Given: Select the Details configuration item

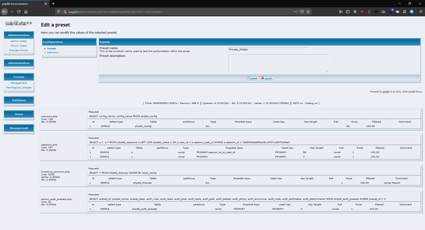Looking at the screenshot, I should (51, 48).
